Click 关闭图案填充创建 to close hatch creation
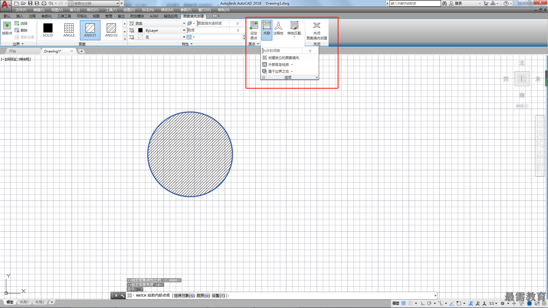 317,31
